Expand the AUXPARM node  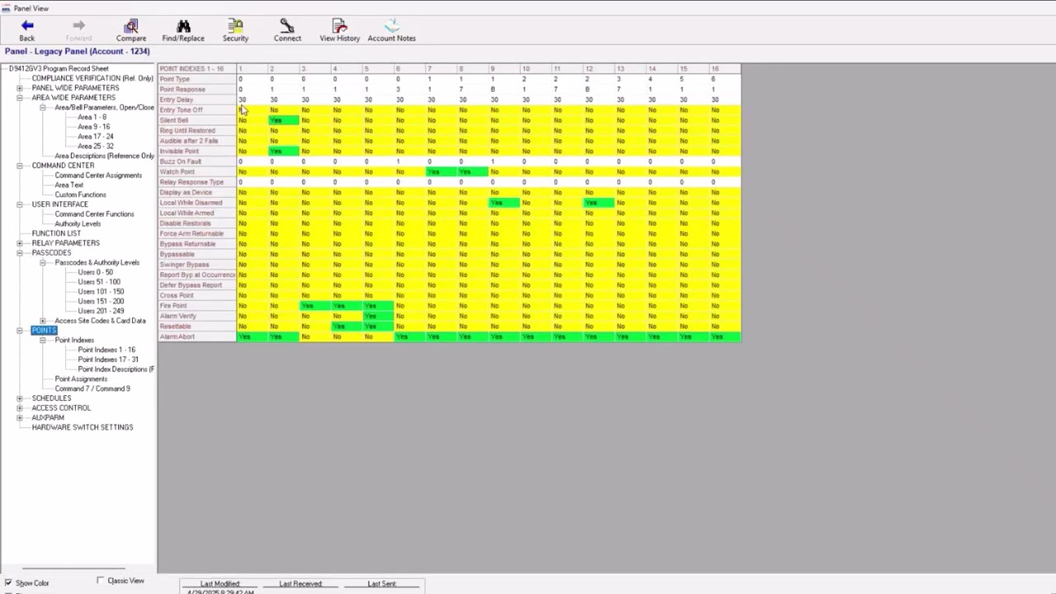point(20,418)
